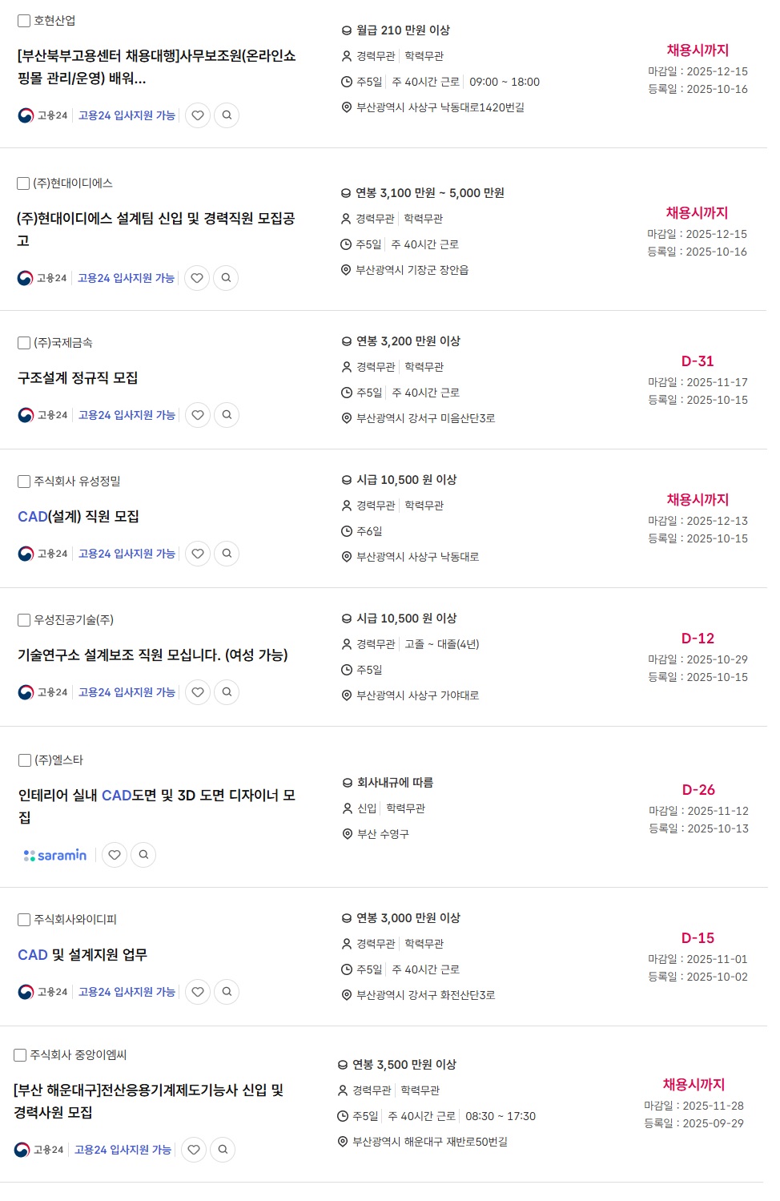Open CAD(설계) 직원 모집 job title
This screenshot has width=780, height=1201.
pyautogui.click(x=78, y=517)
